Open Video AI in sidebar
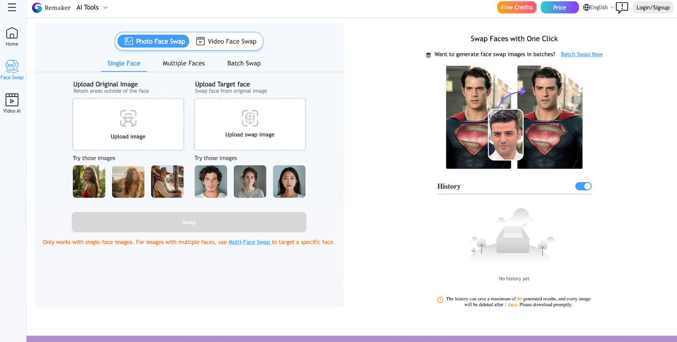 [12, 104]
